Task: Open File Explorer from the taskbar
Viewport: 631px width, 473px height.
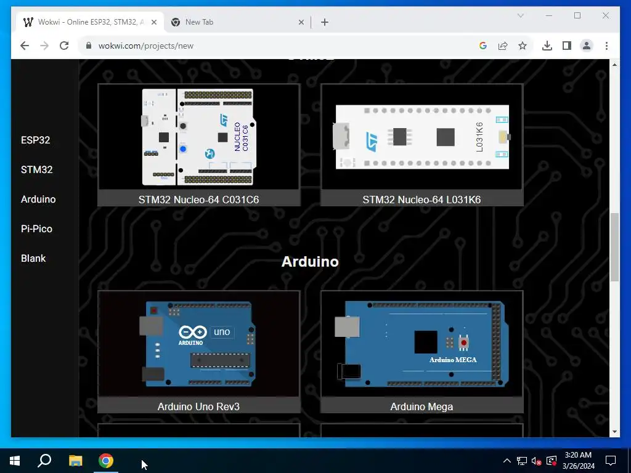Action: (75, 461)
